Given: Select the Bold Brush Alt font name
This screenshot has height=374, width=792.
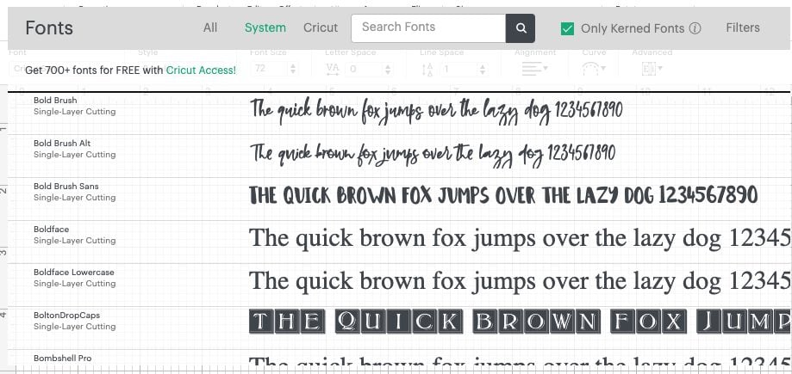Looking at the screenshot, I should (x=62, y=143).
